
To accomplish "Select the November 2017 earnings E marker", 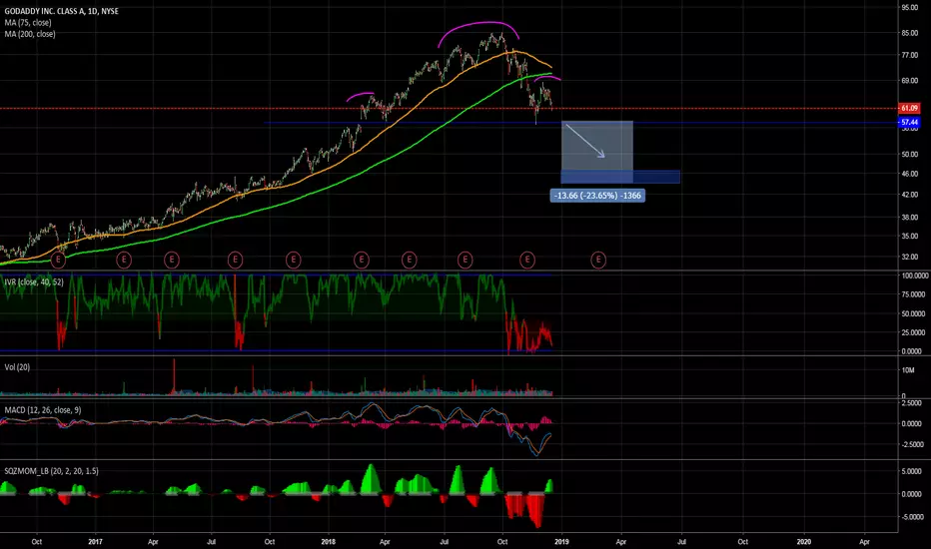I will tap(294, 260).
